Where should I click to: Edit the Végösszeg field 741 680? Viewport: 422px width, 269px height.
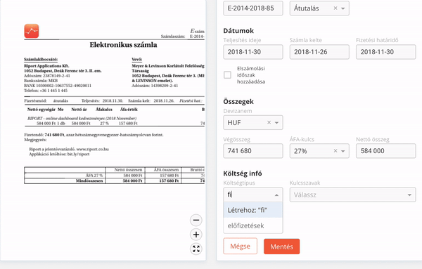click(253, 151)
